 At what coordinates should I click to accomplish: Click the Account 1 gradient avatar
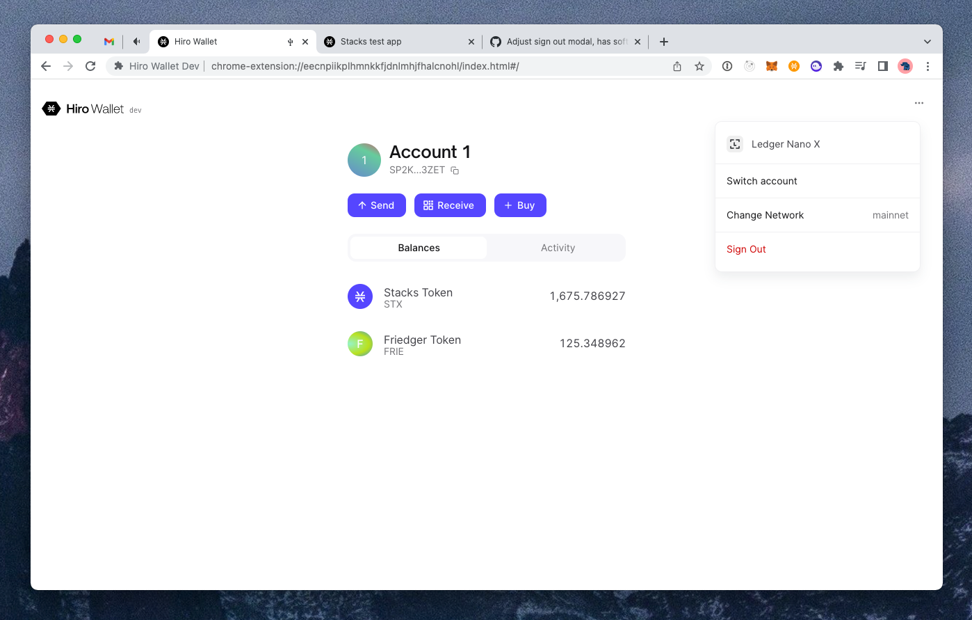(364, 159)
